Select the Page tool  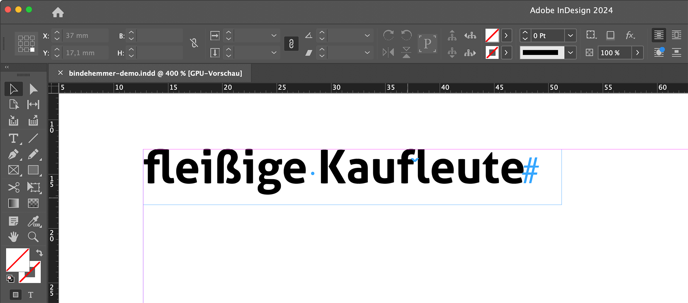coord(14,104)
